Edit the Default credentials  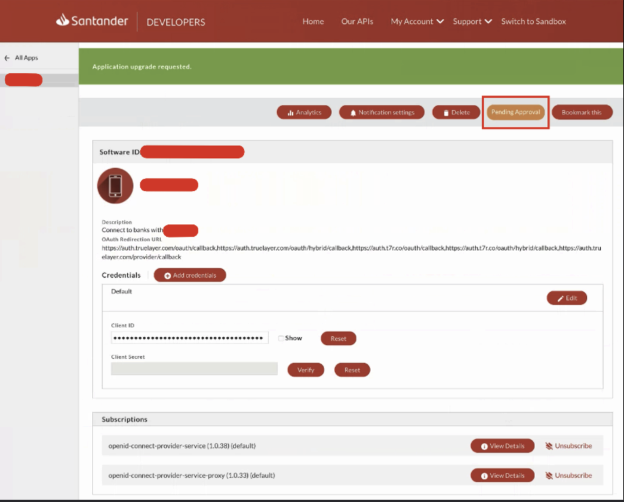(567, 298)
